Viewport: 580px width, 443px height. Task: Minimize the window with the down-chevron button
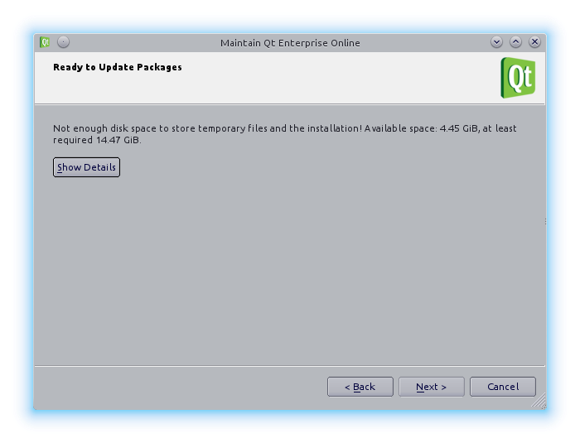coord(496,42)
